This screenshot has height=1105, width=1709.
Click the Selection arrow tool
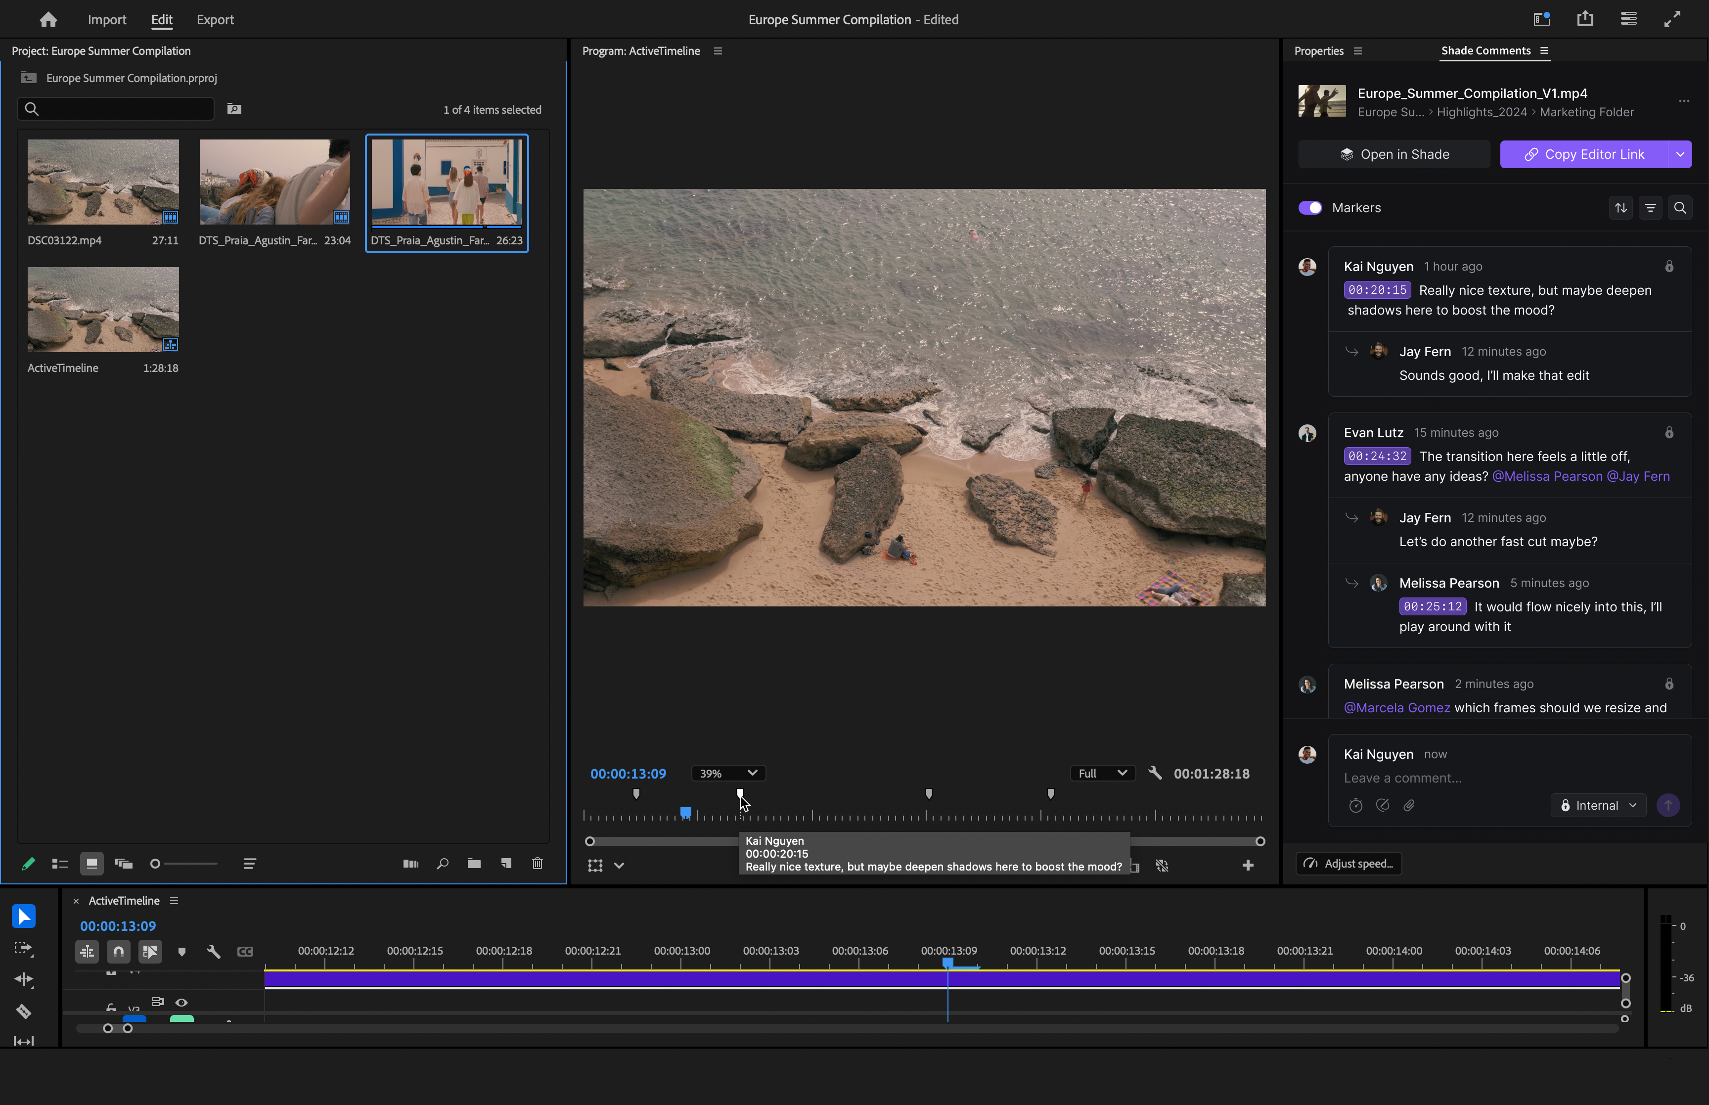23,916
